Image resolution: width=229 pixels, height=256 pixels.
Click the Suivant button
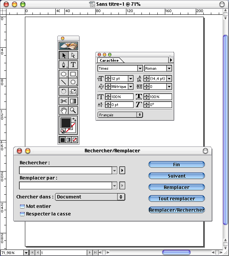pyautogui.click(x=177, y=176)
